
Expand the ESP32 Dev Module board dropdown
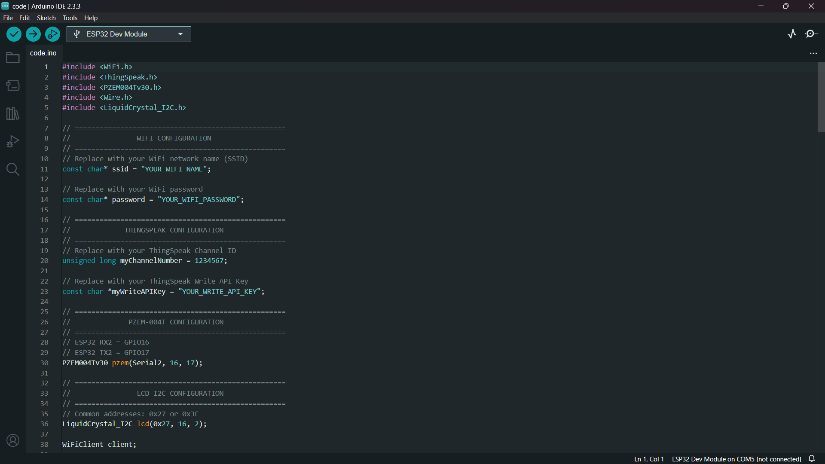[180, 34]
